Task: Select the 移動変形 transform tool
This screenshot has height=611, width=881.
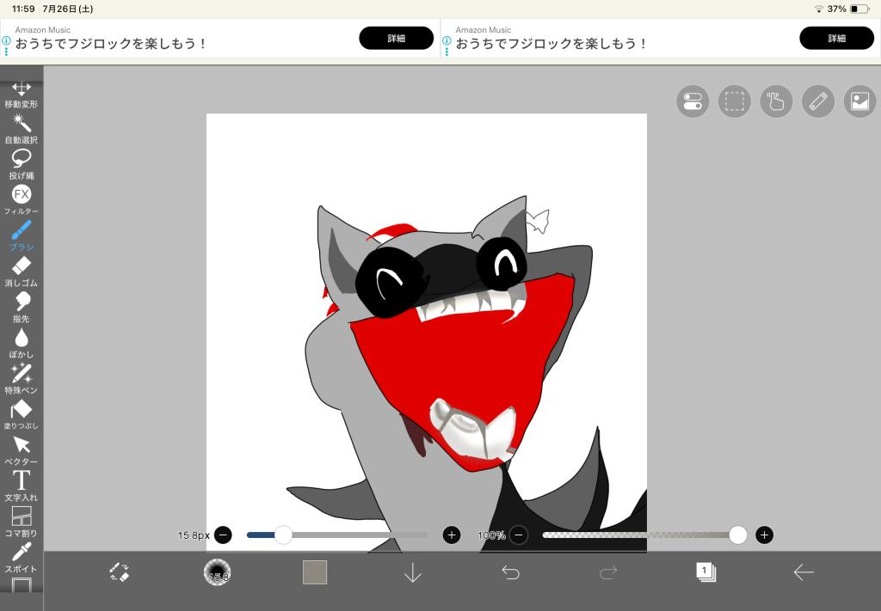Action: click(x=22, y=93)
